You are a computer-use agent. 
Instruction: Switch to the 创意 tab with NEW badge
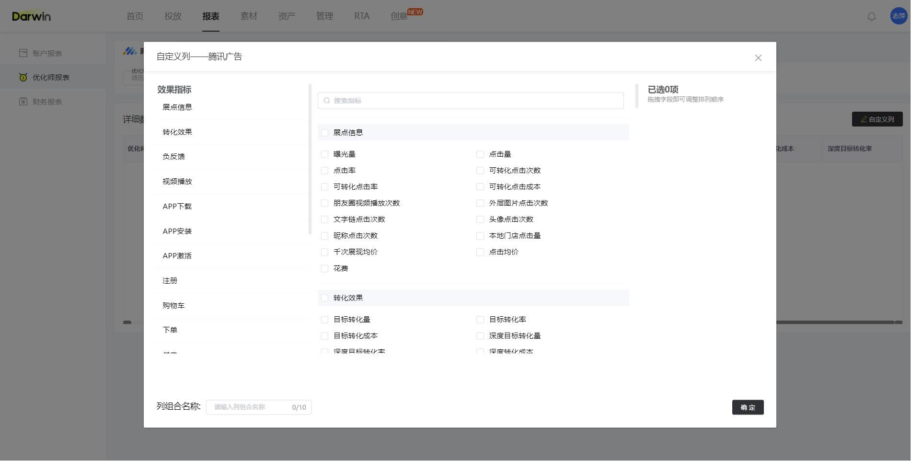coord(398,16)
